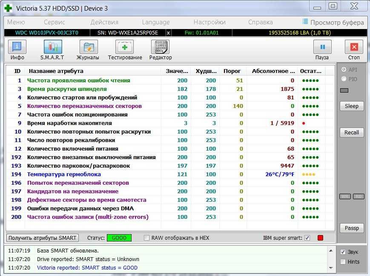Screen dimensions: 370x276
Task: Click the Абсолютное column header
Action: click(273, 71)
